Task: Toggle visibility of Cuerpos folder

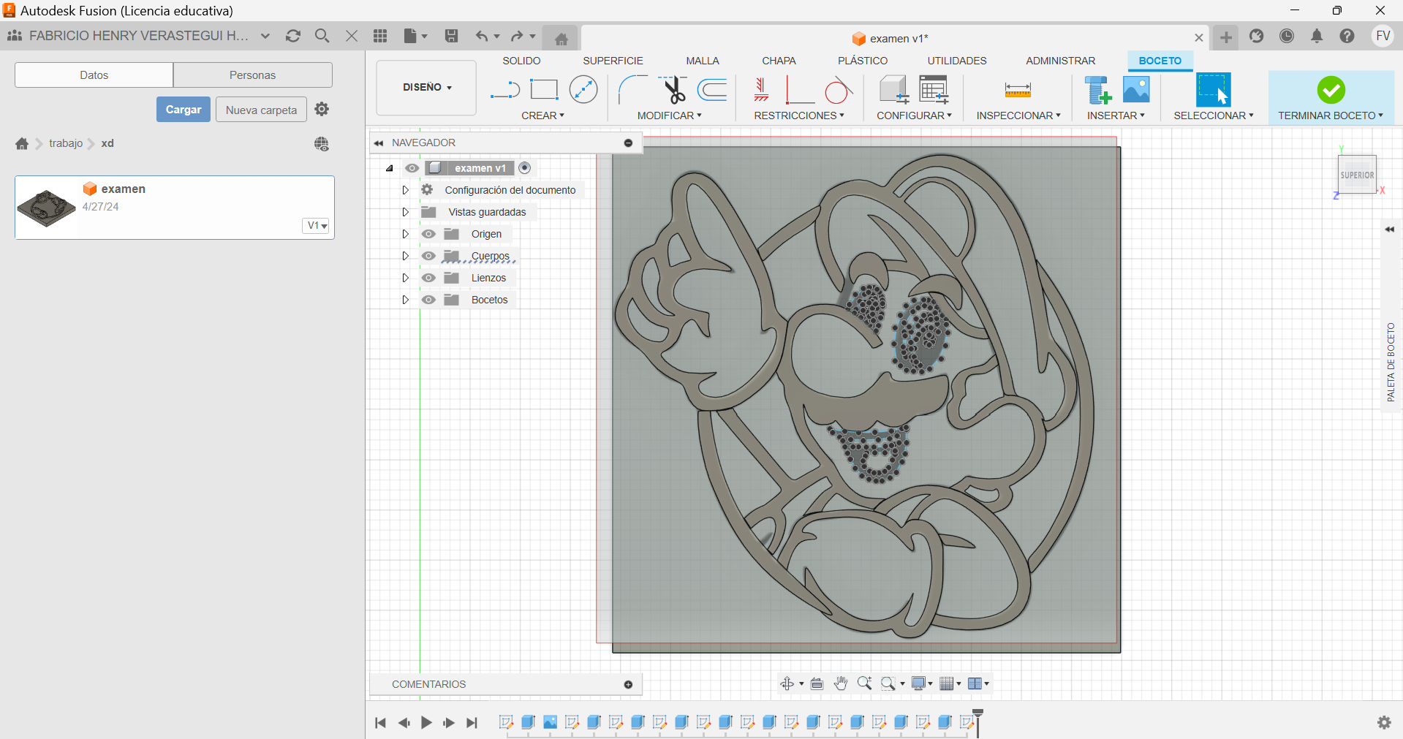Action: tap(428, 256)
